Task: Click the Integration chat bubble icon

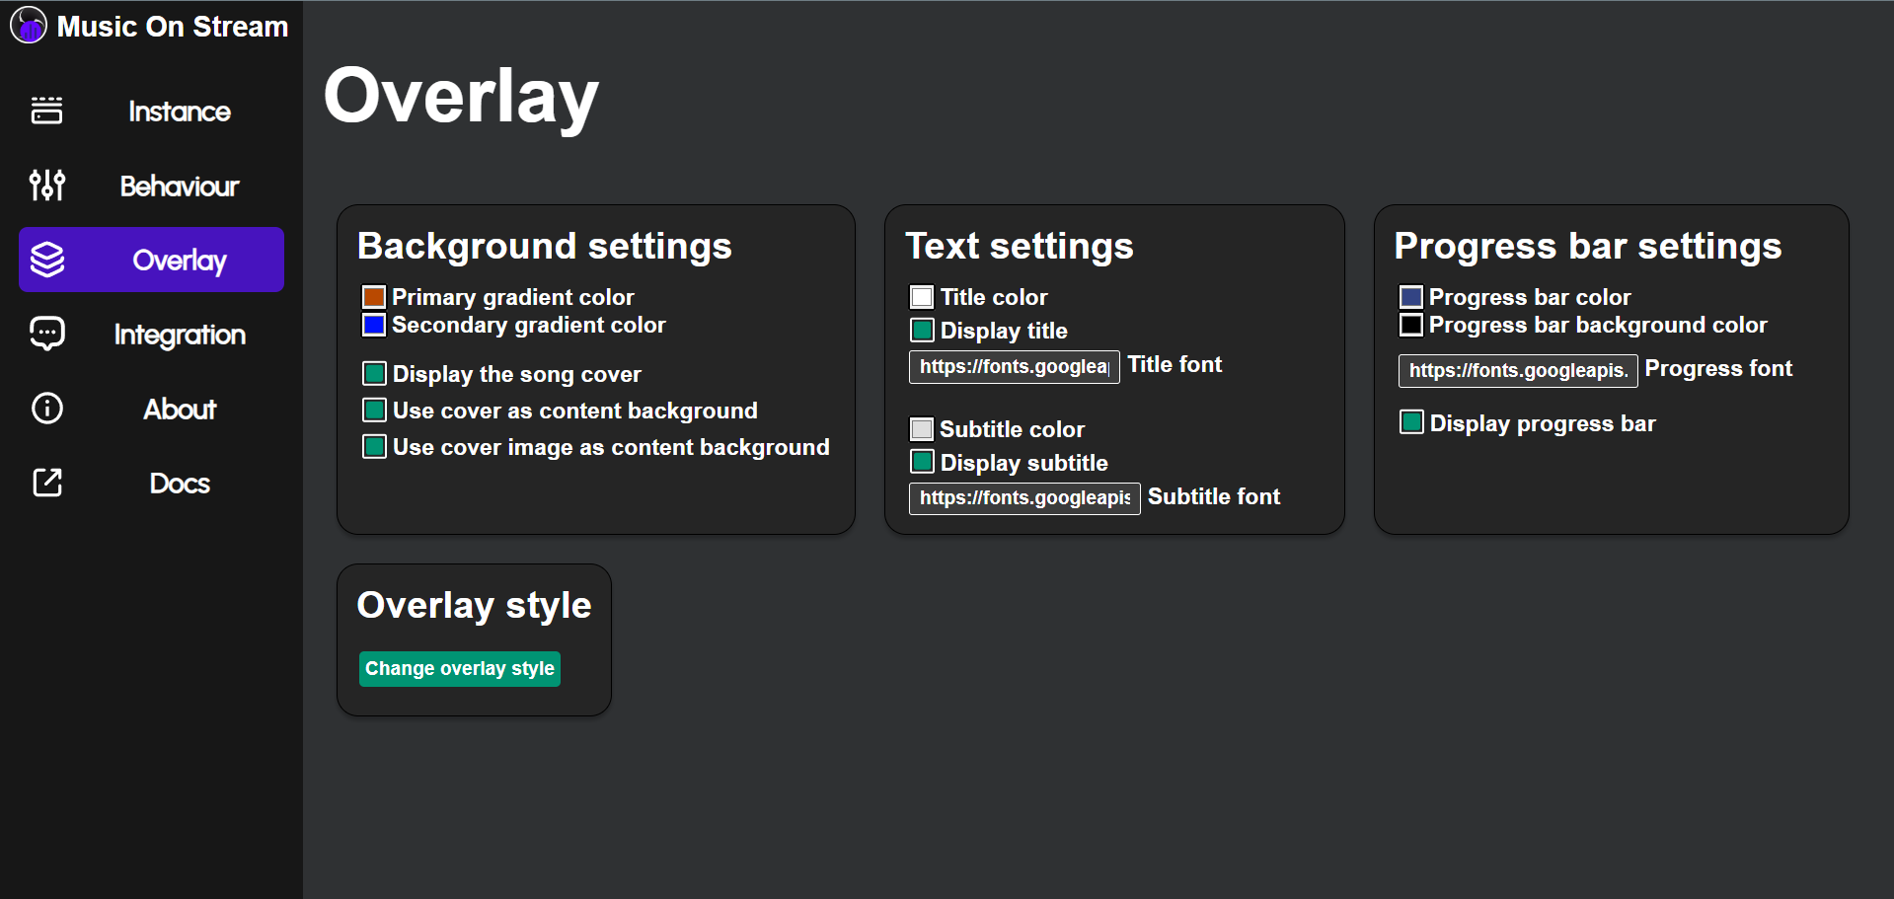Action: pyautogui.click(x=46, y=334)
